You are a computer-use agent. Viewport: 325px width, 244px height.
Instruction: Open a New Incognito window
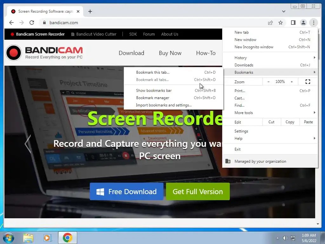[x=270, y=47]
